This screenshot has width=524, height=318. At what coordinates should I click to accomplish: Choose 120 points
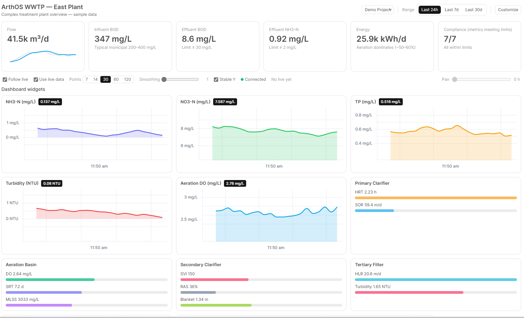[x=127, y=79]
